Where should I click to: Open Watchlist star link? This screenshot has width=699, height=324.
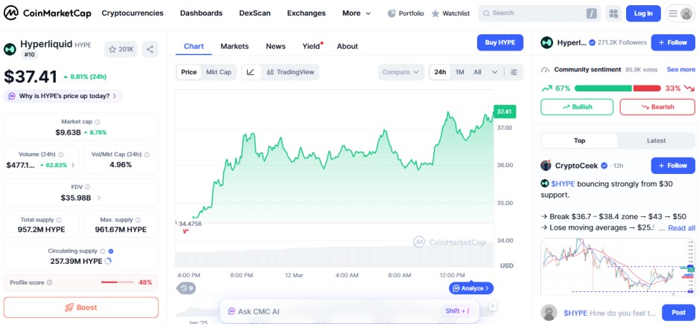(450, 13)
